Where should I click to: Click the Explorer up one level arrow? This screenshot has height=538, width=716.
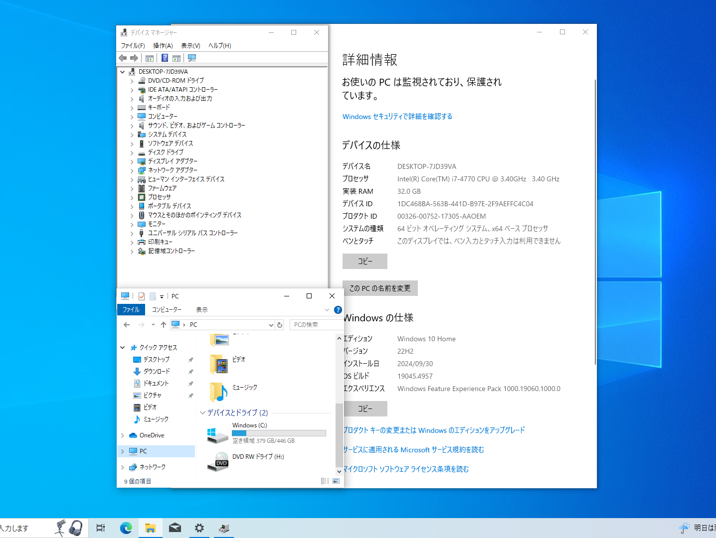point(164,325)
